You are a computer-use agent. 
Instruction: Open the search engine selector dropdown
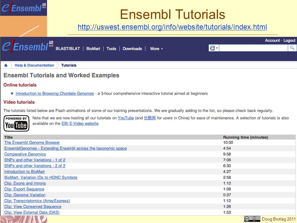pyautogui.click(x=214, y=48)
